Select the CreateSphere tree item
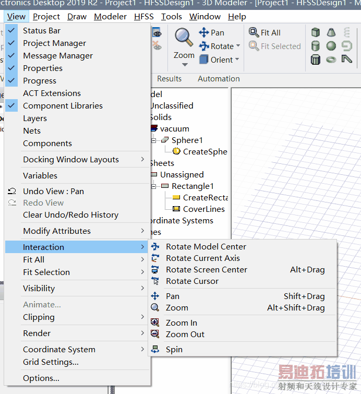Screen dimensions: 361x394 [205, 151]
